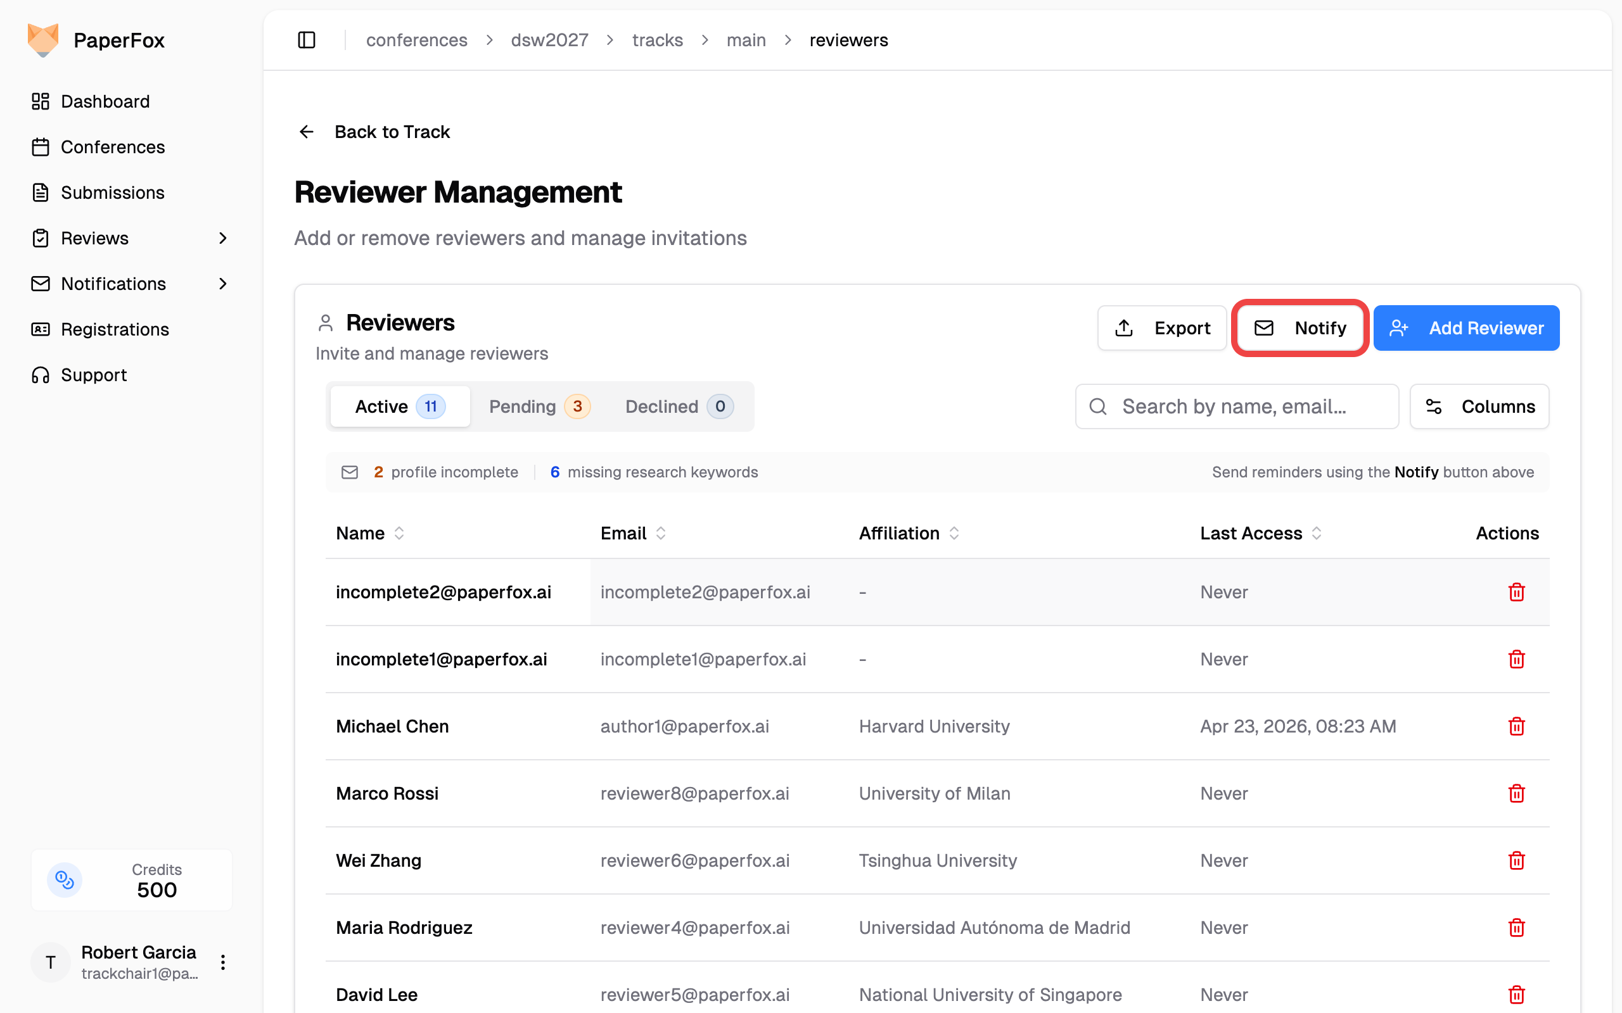Delete Wei Zhang via the trash icon
This screenshot has height=1013, width=1622.
(x=1516, y=860)
